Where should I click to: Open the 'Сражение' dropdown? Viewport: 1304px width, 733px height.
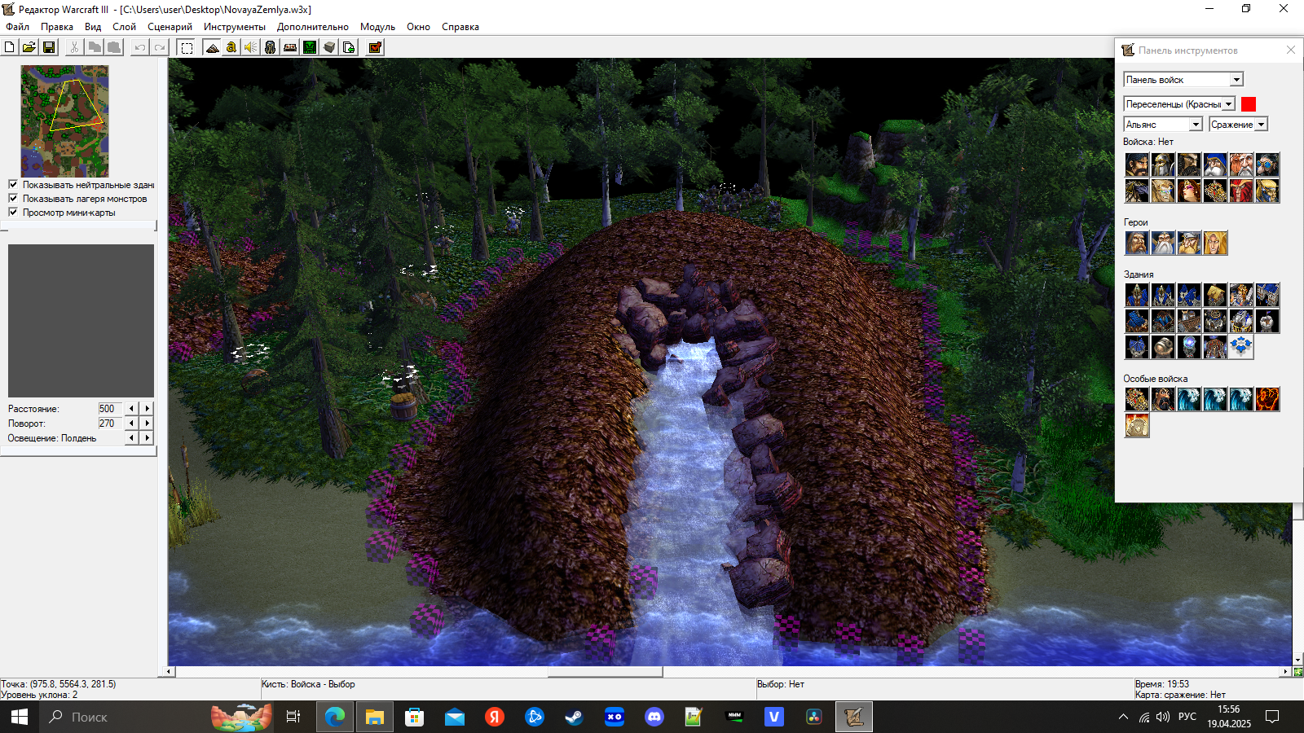pos(1261,125)
